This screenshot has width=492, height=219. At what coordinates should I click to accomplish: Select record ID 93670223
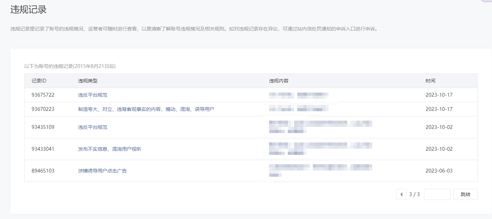coord(43,109)
